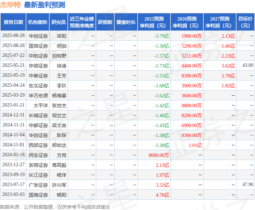The width and height of the screenshot is (255, 210).
Task: Click the 3.62亿 forecast value
Action: click(x=228, y=66)
